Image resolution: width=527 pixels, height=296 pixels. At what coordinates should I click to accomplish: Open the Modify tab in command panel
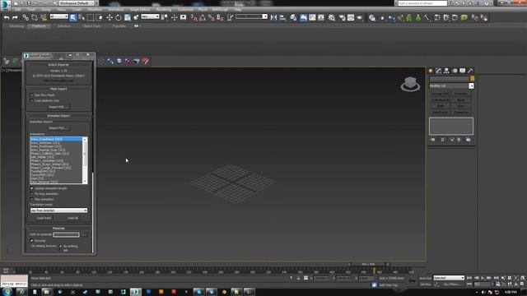(x=438, y=71)
